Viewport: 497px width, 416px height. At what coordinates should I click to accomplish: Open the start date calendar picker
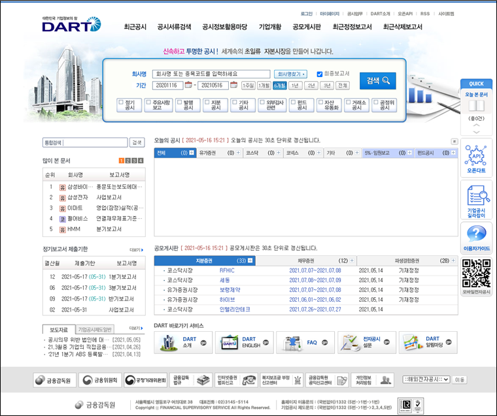click(188, 85)
